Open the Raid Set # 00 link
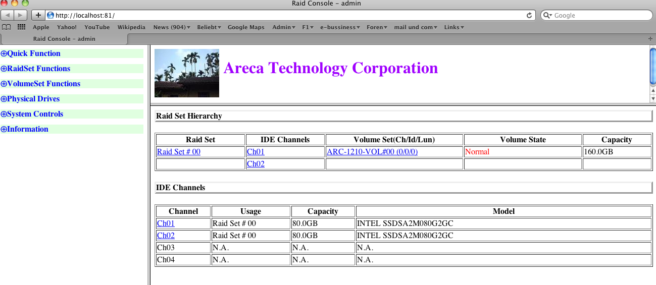The height and width of the screenshot is (285, 656). tap(179, 152)
